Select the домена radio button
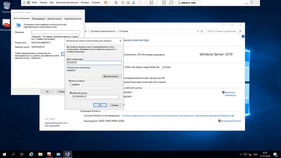 (71, 84)
